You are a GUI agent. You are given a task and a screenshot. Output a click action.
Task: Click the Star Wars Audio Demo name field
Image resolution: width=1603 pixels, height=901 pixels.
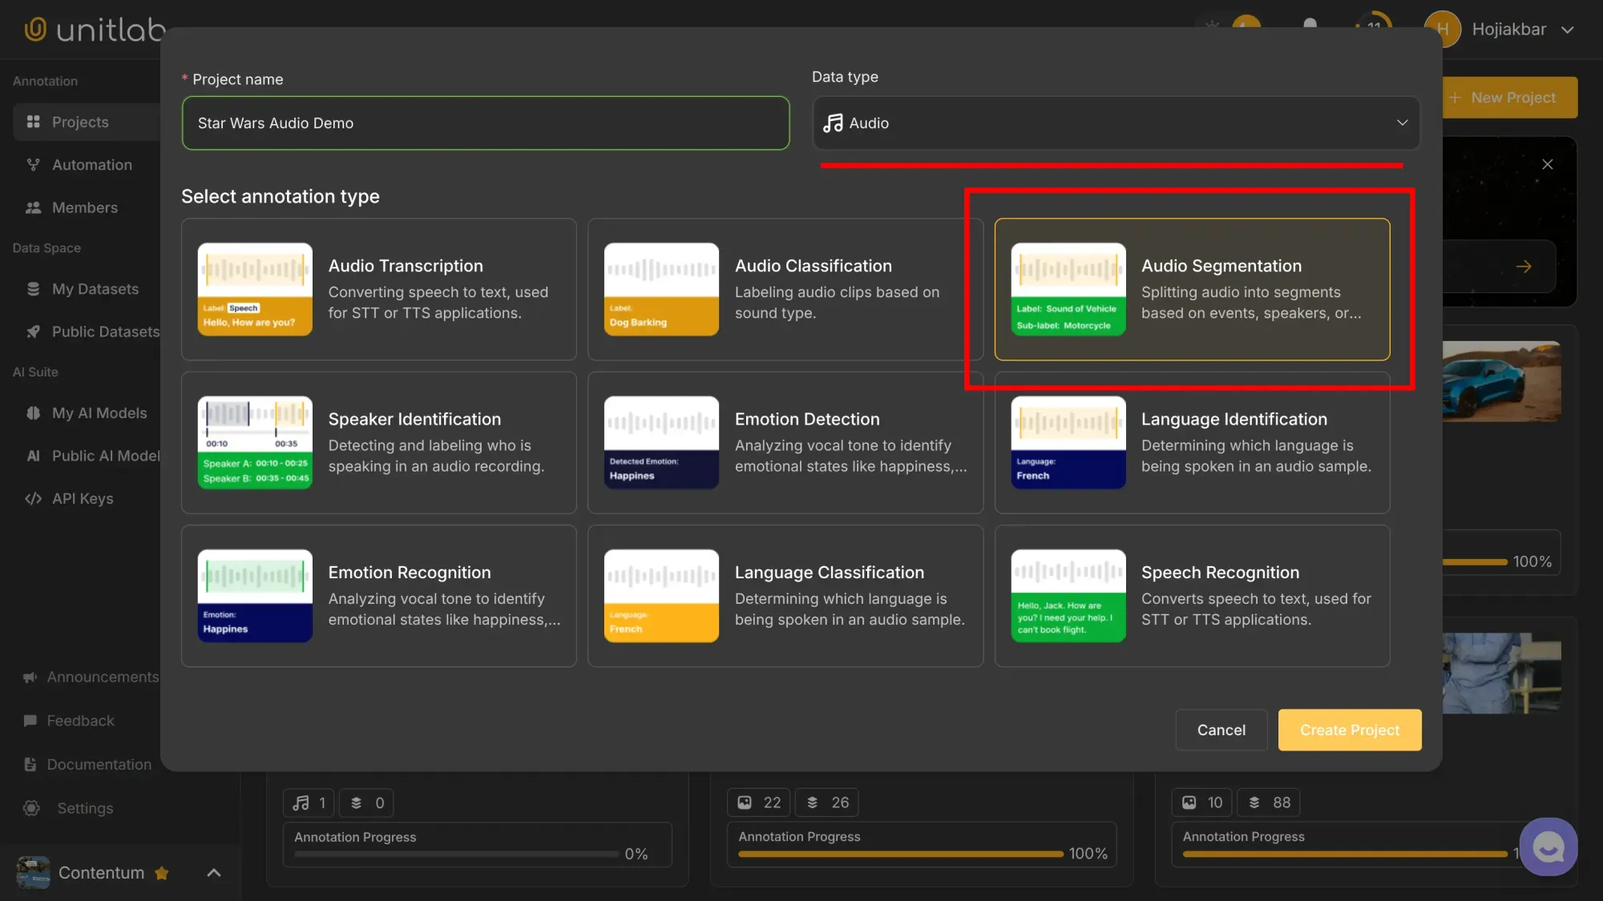click(485, 123)
